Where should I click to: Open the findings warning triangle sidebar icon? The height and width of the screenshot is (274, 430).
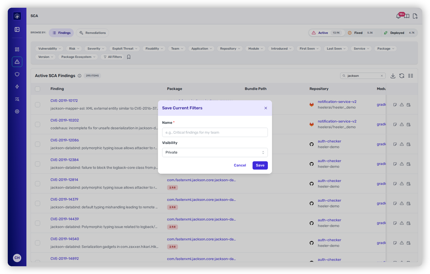click(17, 62)
